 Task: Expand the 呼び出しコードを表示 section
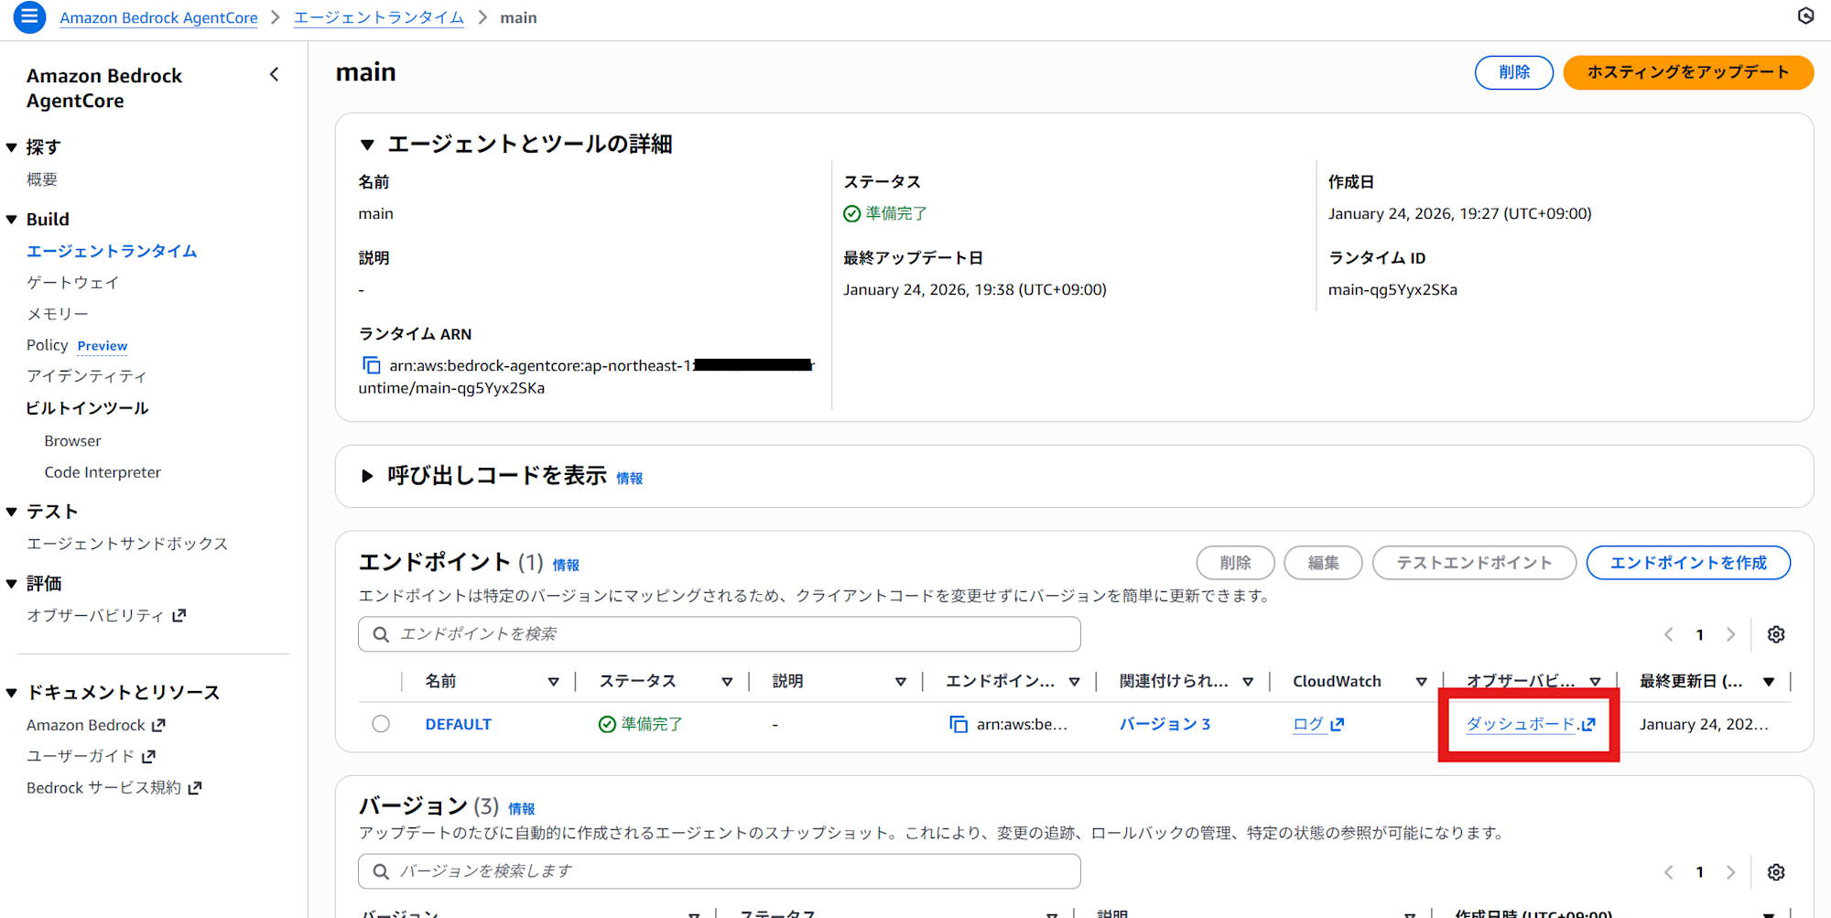pyautogui.click(x=367, y=475)
